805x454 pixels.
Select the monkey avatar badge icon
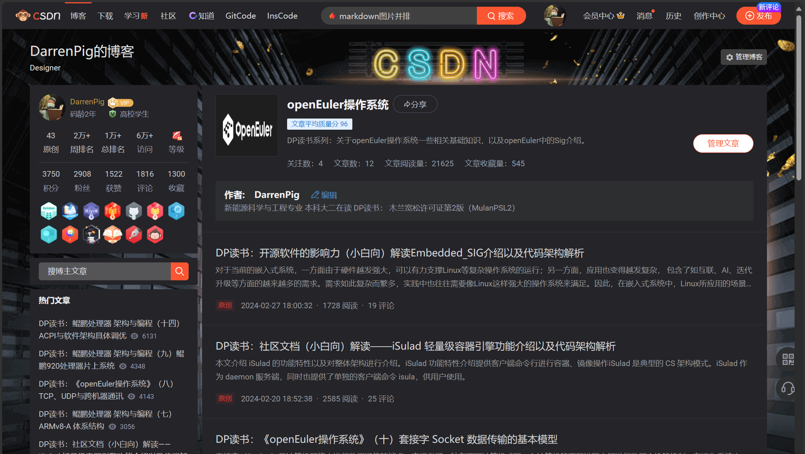(x=155, y=234)
